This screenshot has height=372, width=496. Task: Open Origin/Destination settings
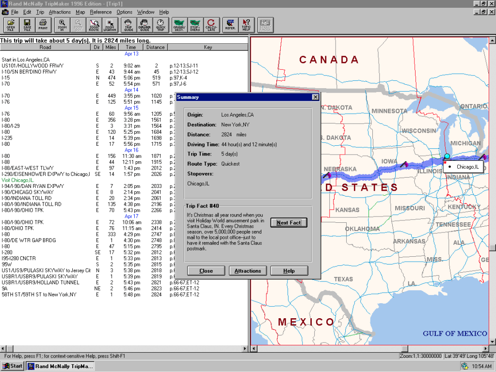(179, 24)
